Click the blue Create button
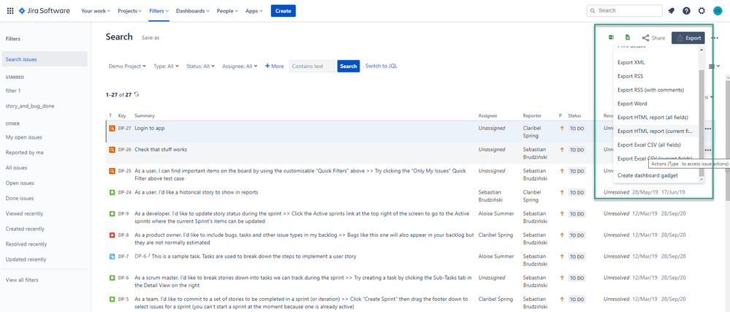 click(283, 11)
